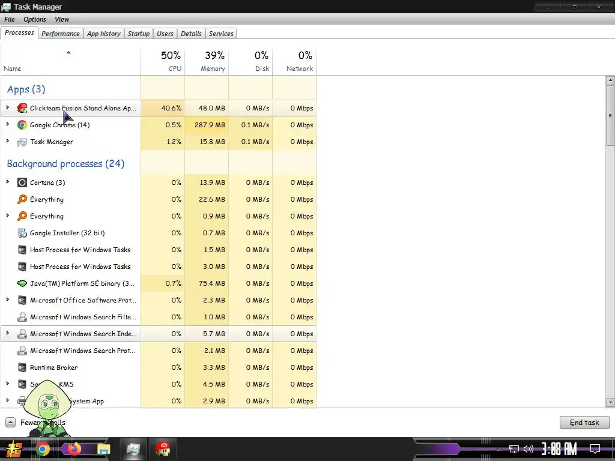Click the 40.6% CPU cell for Clickteam

coord(163,108)
